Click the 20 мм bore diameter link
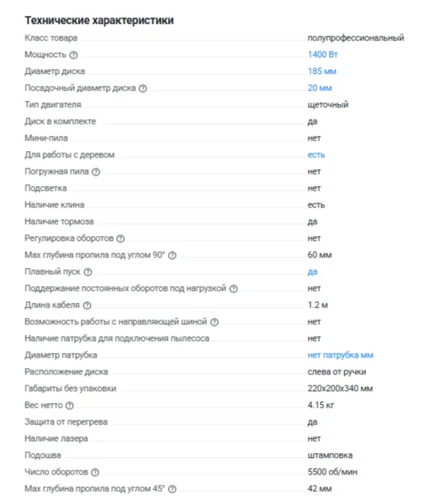This screenshot has width=445, height=504. coord(319,88)
